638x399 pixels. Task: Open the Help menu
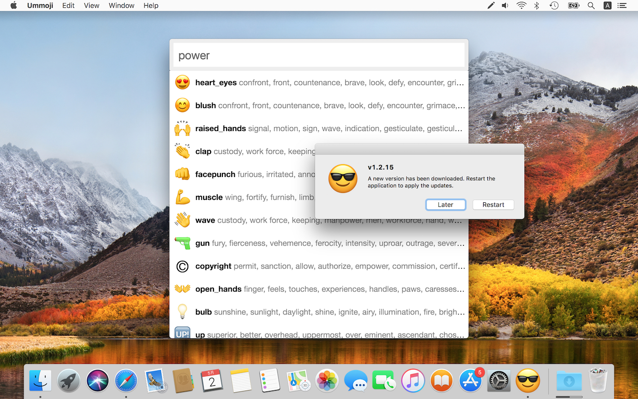(151, 6)
